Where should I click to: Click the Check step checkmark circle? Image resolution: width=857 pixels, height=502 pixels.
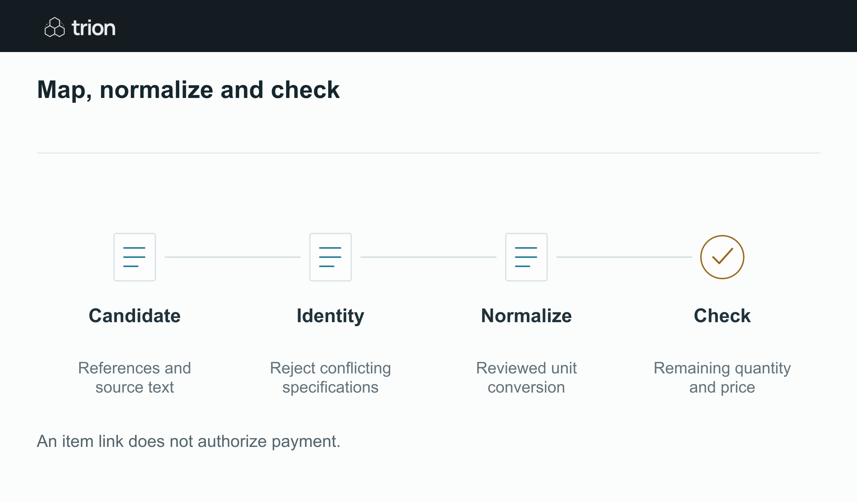(722, 257)
